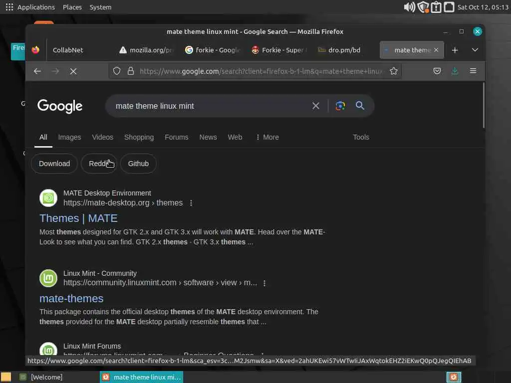This screenshot has height=383, width=511.
Task: Save the page to Pocket
Action: (437, 71)
